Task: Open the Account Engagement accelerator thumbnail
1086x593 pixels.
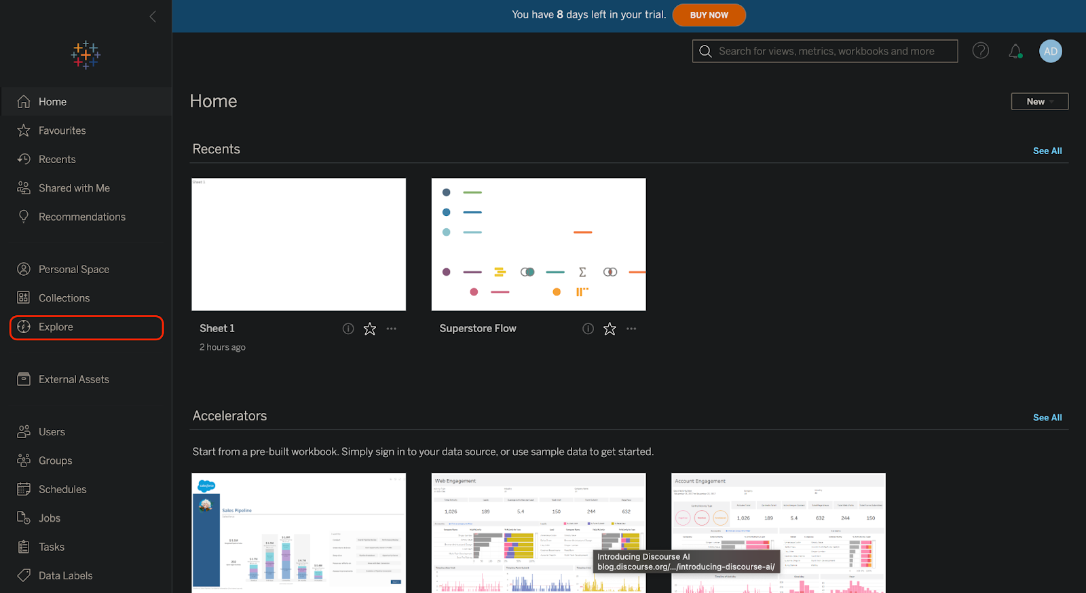Action: (779, 533)
